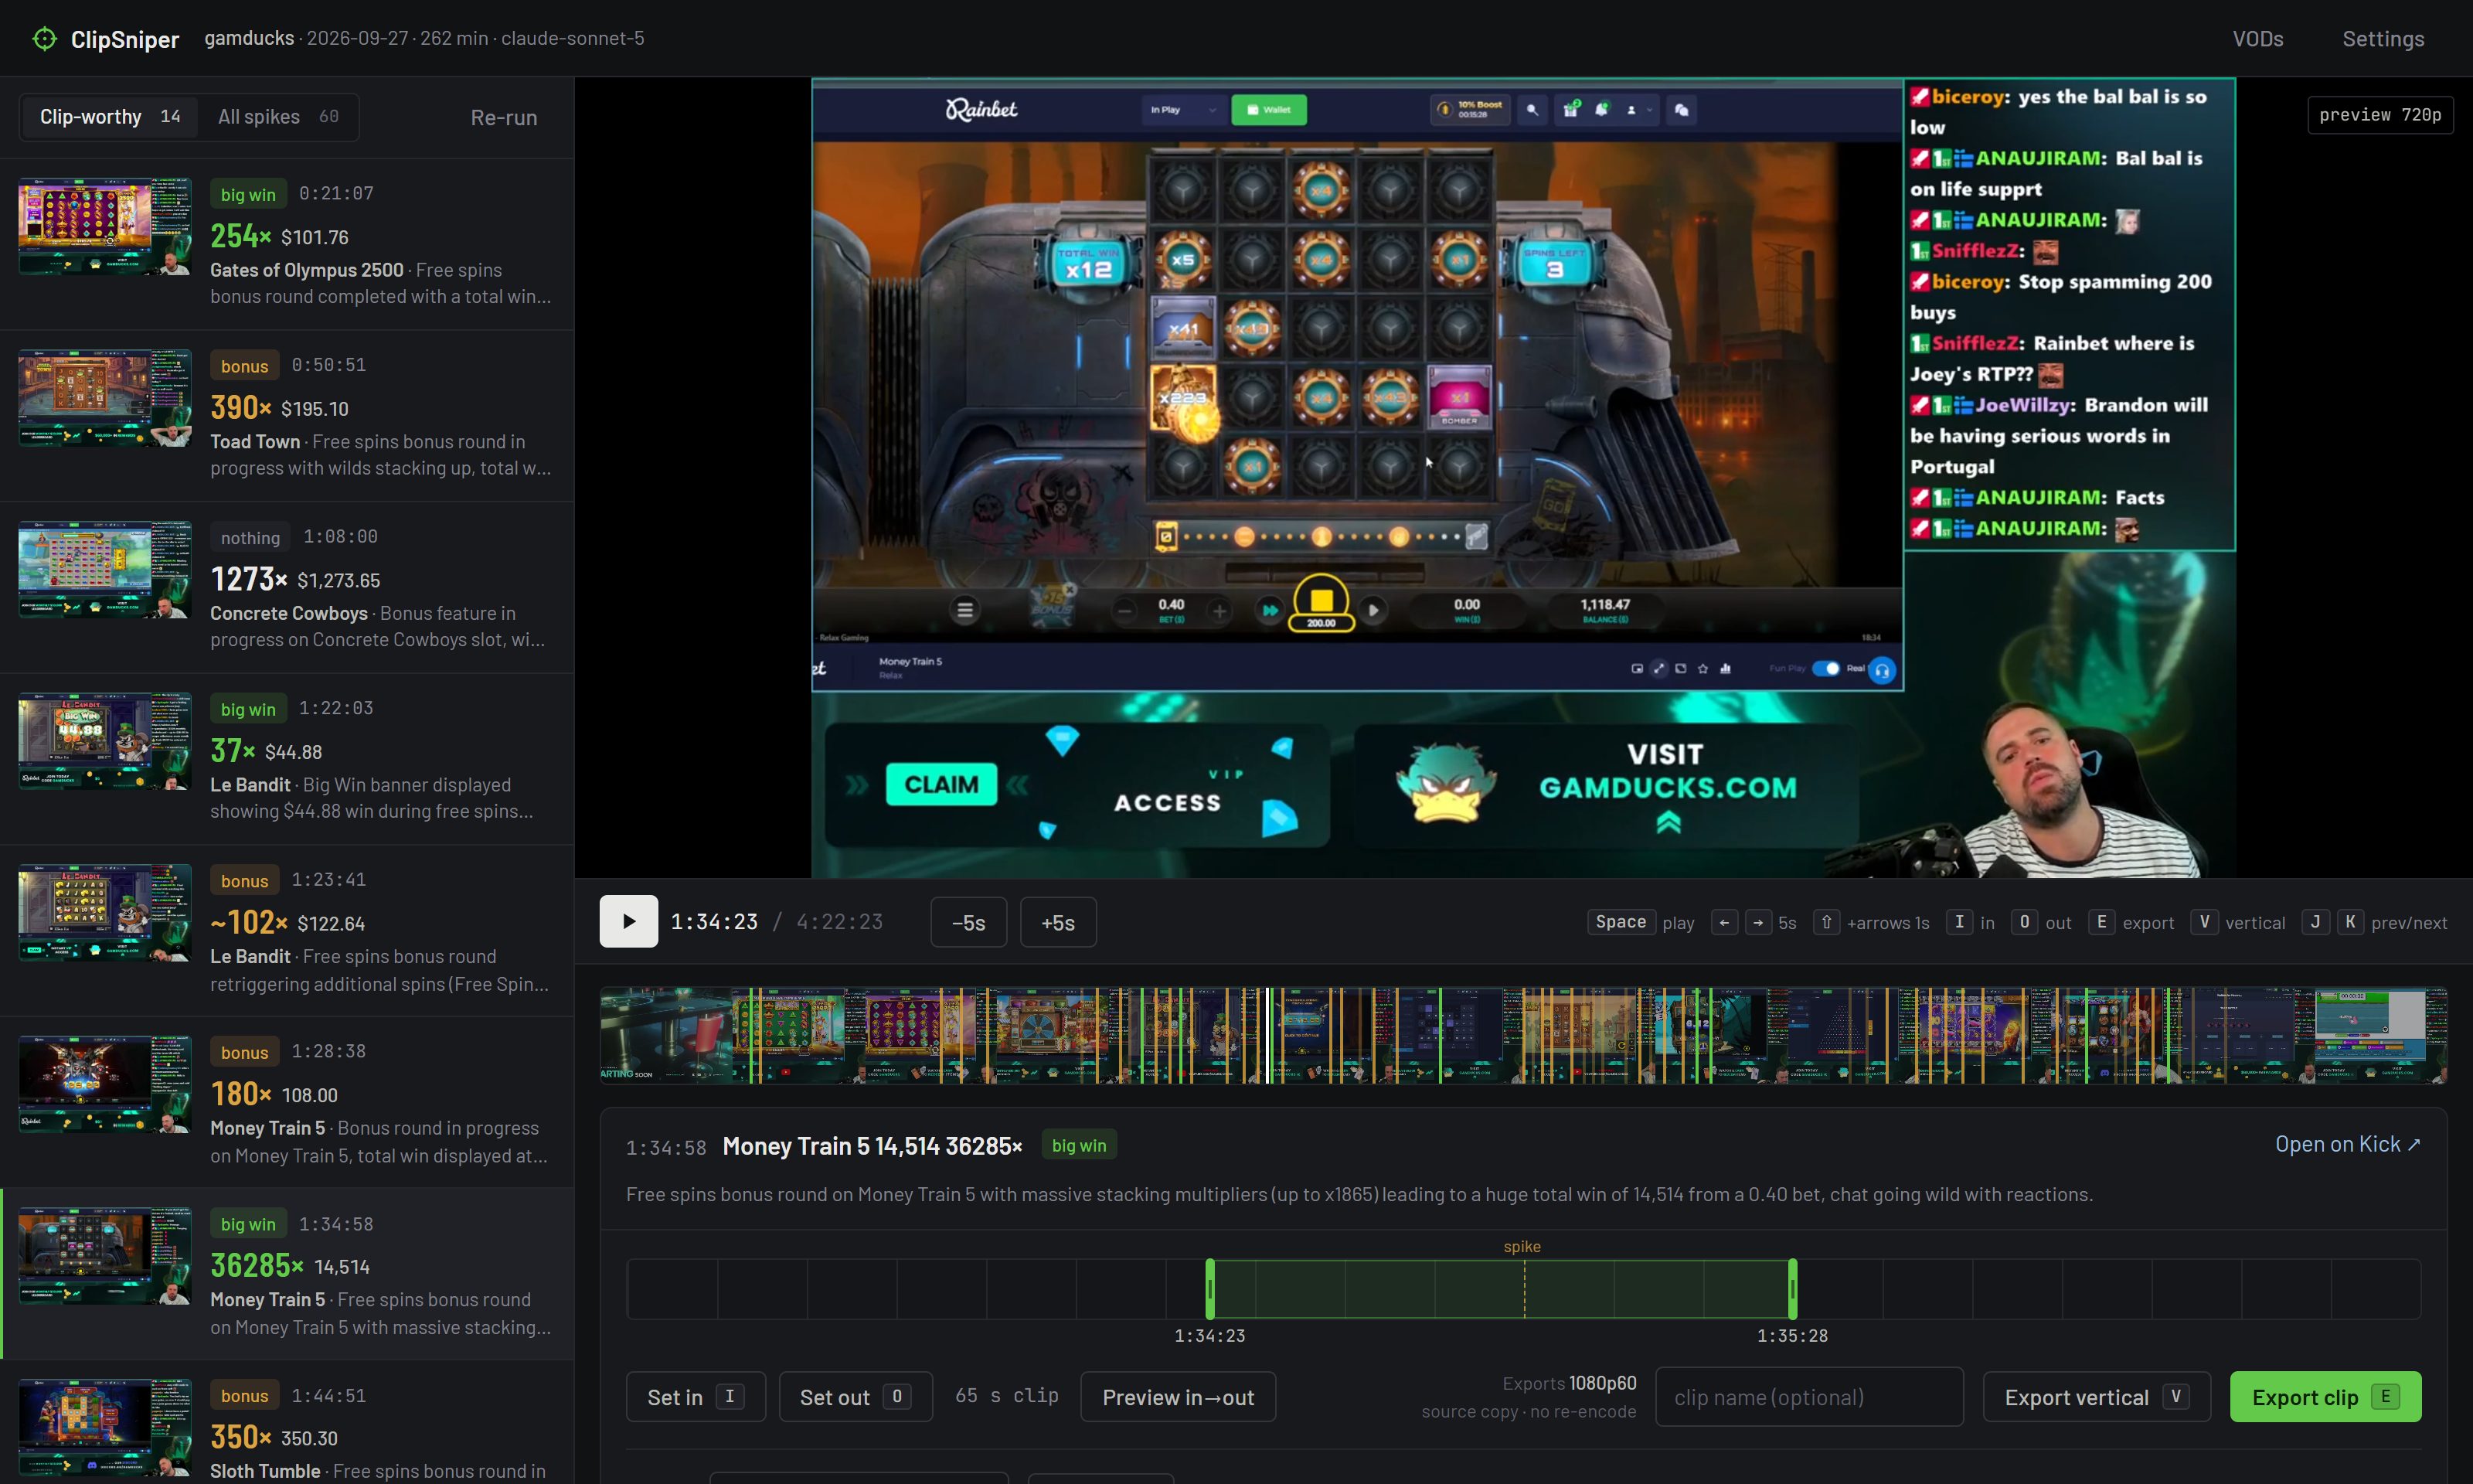Click the yellow stop spin button in the slot

pos(1322,602)
